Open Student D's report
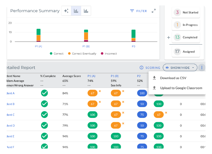Image resolution: width=212 pixels, height=154 pixels. [10, 126]
